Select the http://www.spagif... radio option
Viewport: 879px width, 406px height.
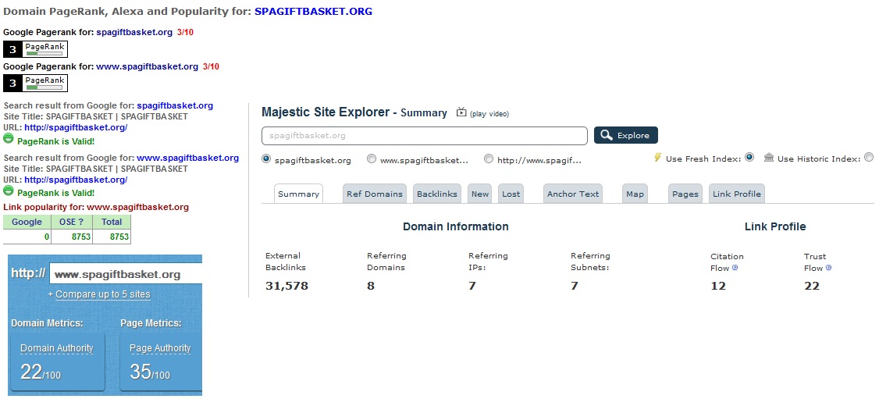(x=489, y=159)
